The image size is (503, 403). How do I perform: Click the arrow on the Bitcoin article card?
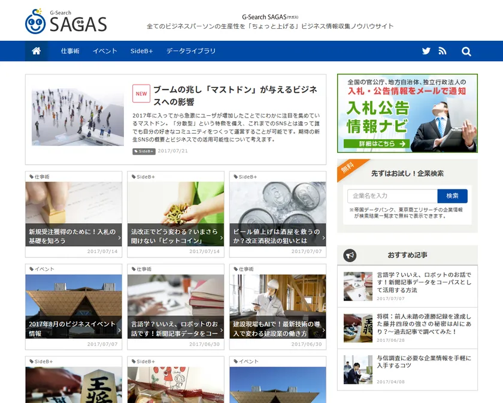(221, 236)
